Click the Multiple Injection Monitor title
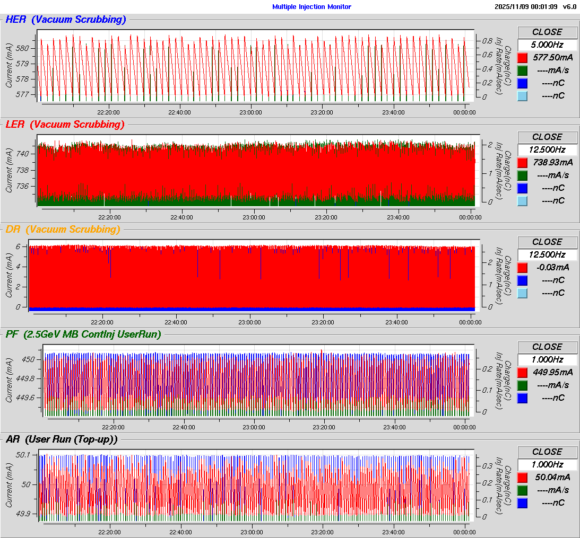This screenshot has height=538, width=580. [x=311, y=7]
